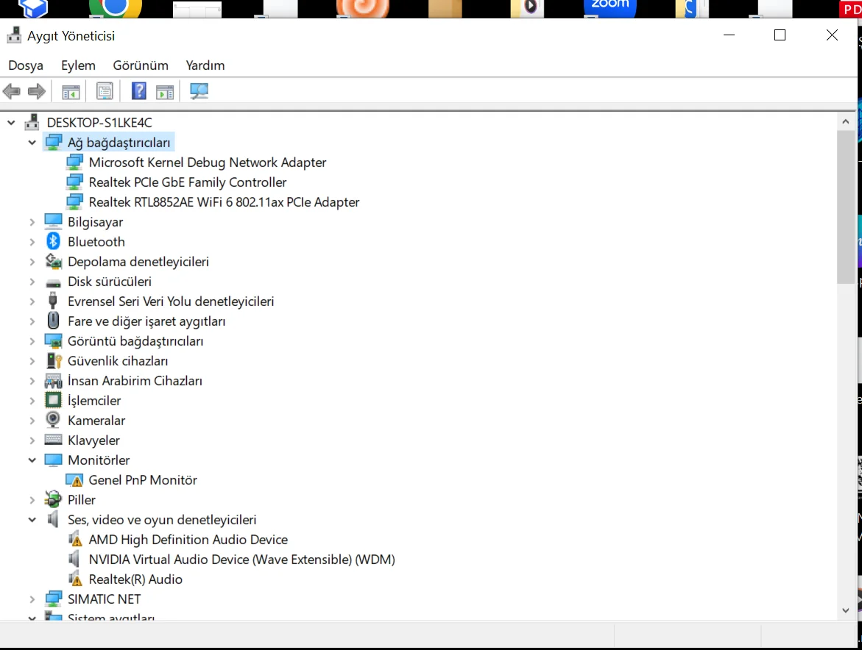Expand the Disk sürücüleri category

[x=32, y=282]
